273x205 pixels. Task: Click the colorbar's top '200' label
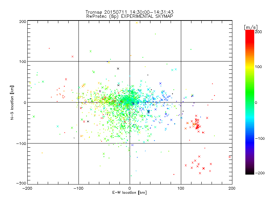(x=258, y=32)
